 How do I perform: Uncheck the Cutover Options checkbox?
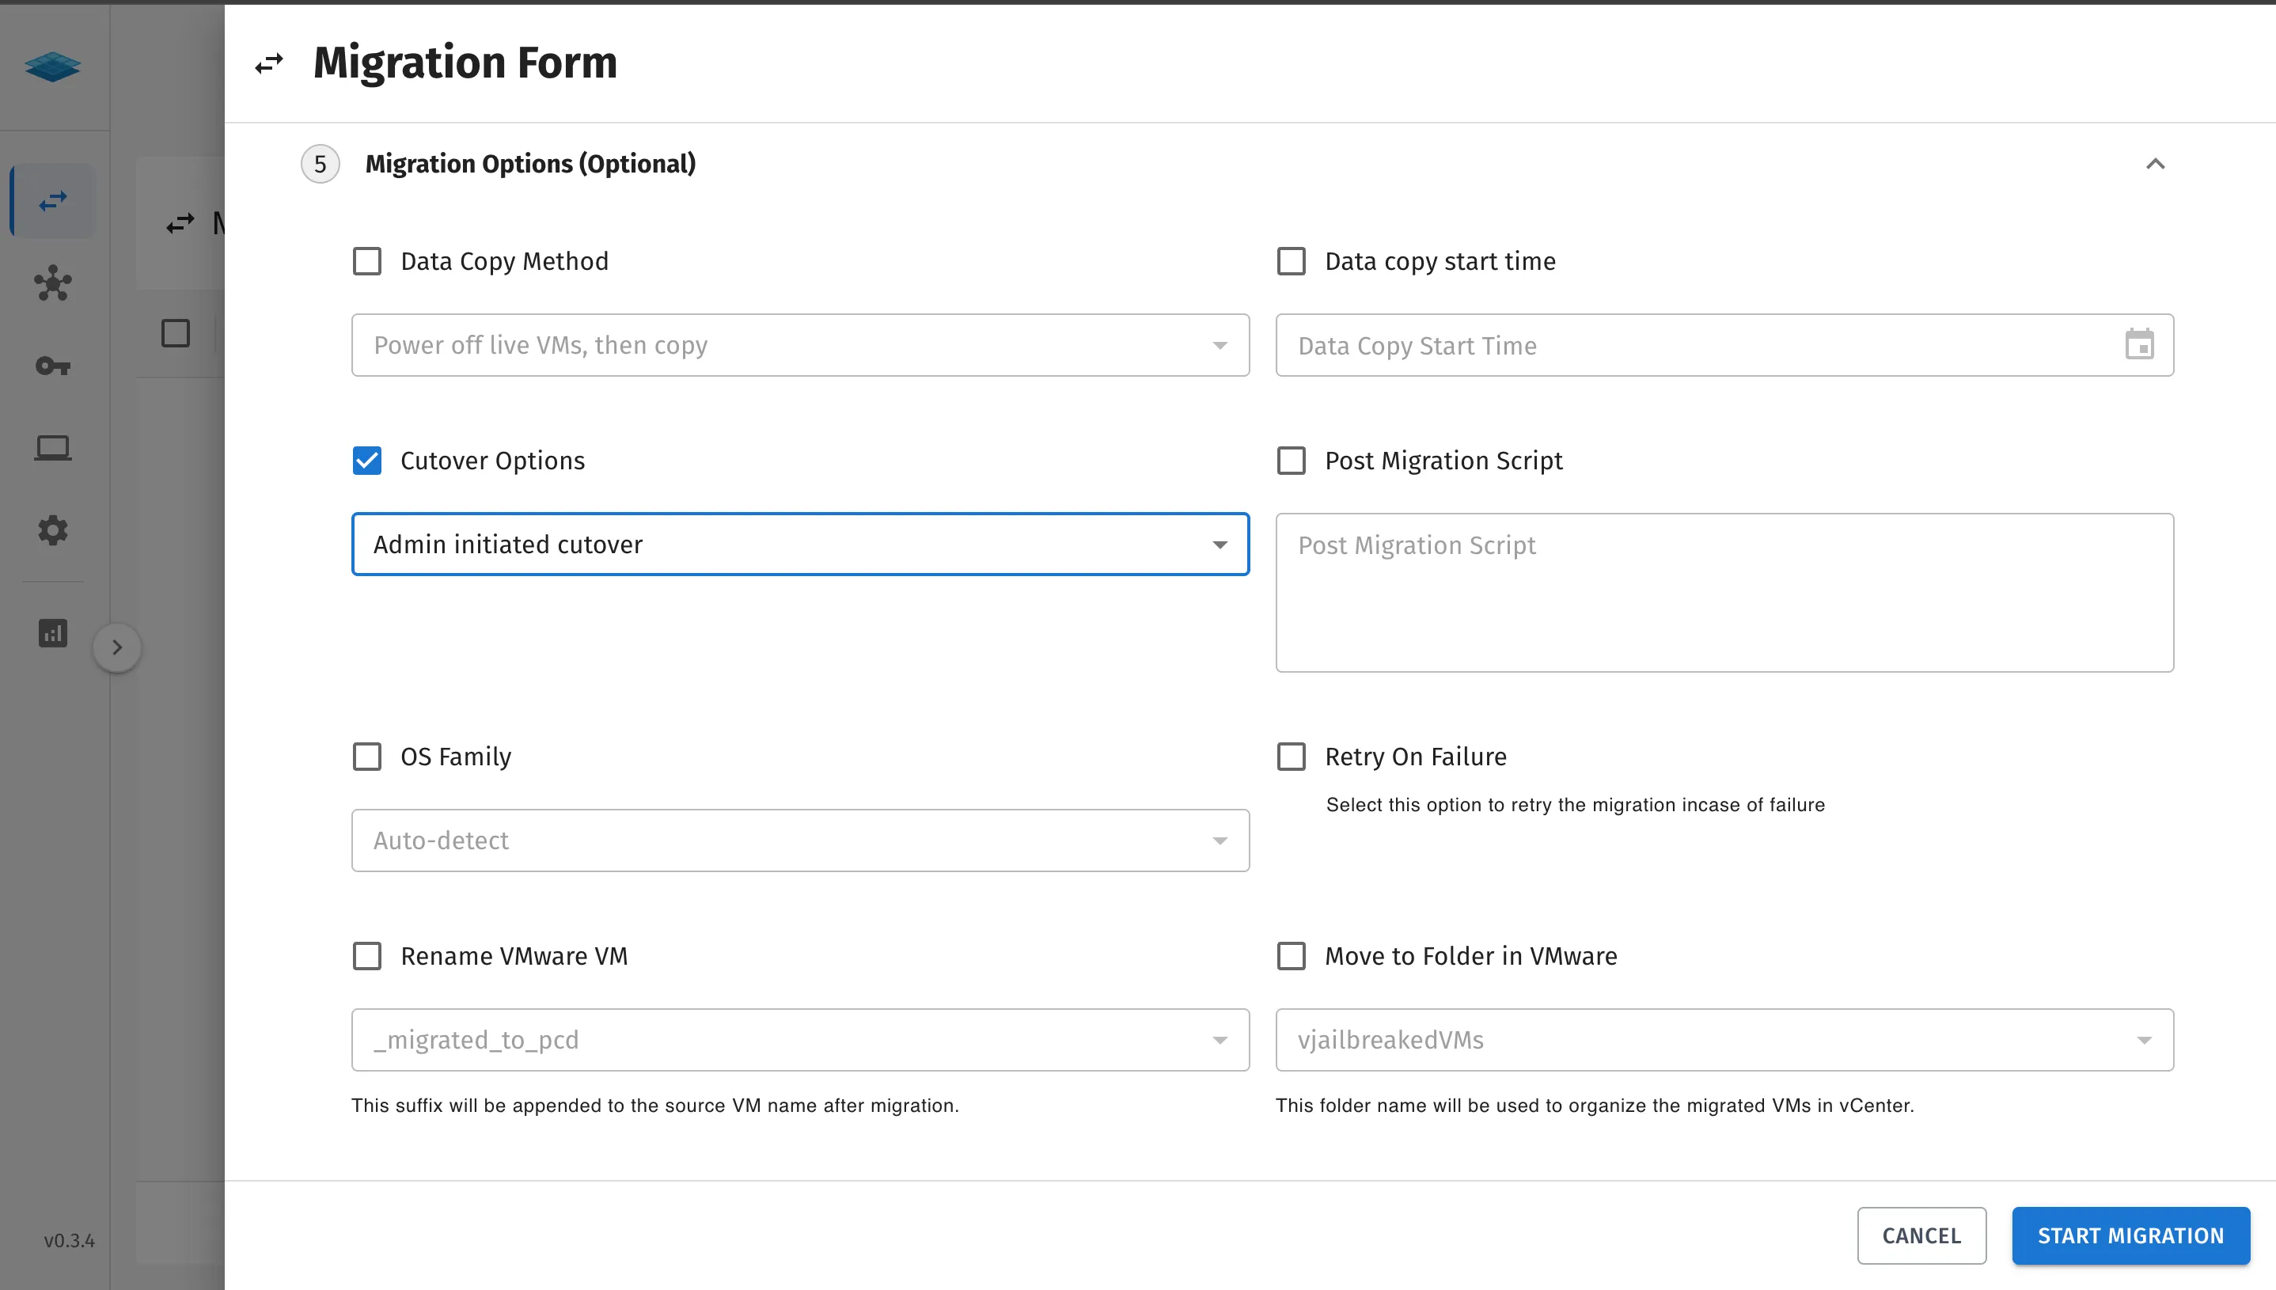click(366, 461)
